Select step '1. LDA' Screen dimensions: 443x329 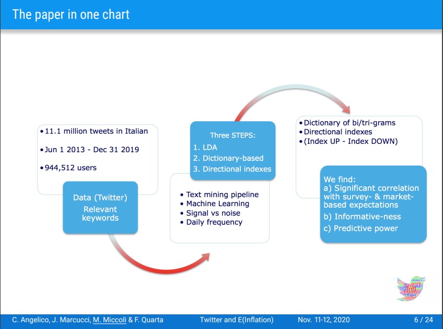pos(205,148)
